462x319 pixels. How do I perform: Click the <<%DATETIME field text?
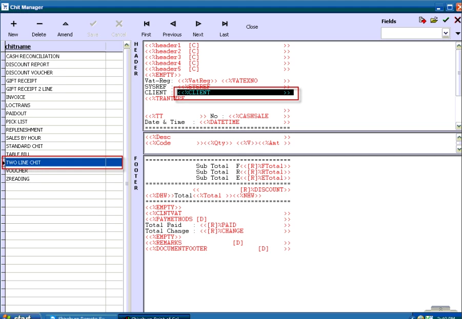pyautogui.click(x=219, y=122)
